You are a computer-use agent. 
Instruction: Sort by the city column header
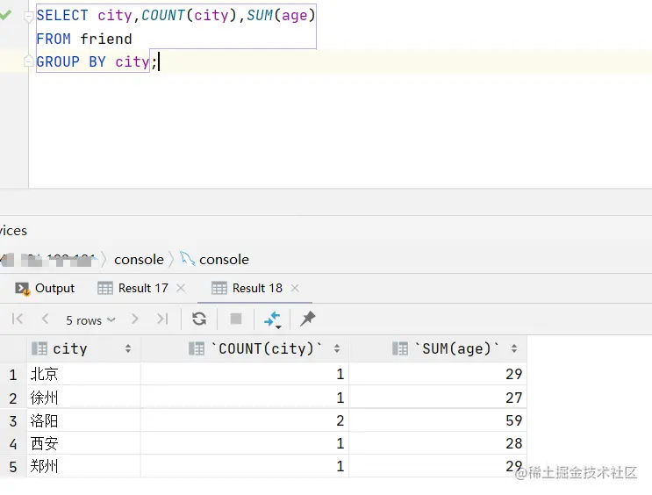(83, 348)
